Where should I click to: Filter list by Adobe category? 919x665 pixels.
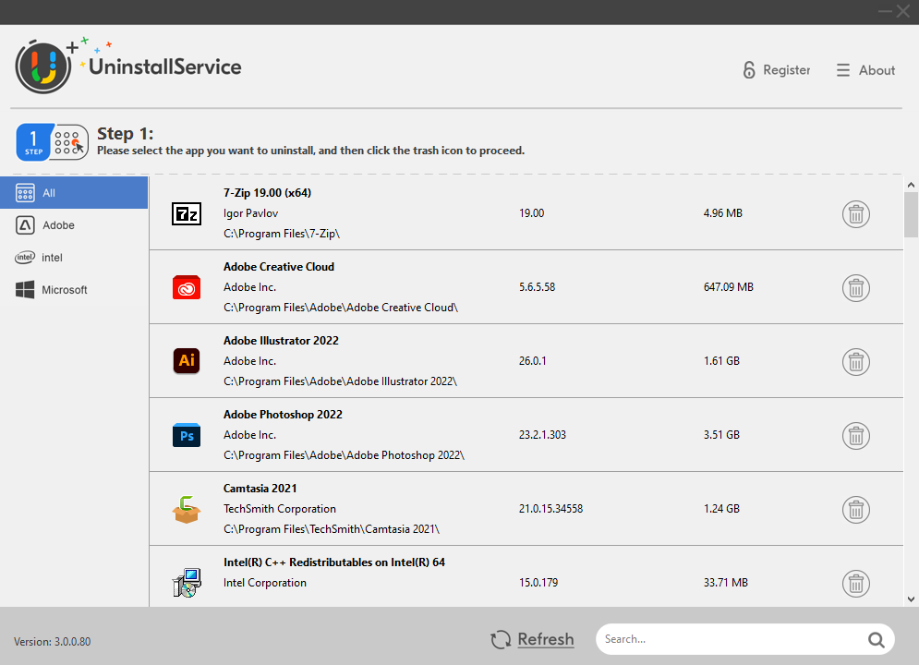(x=74, y=225)
